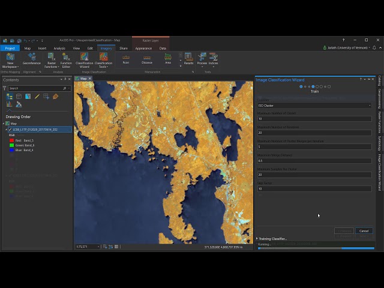The image size is (384, 288).
Task: Switch to the Data ribbon tab
Action: point(163,48)
